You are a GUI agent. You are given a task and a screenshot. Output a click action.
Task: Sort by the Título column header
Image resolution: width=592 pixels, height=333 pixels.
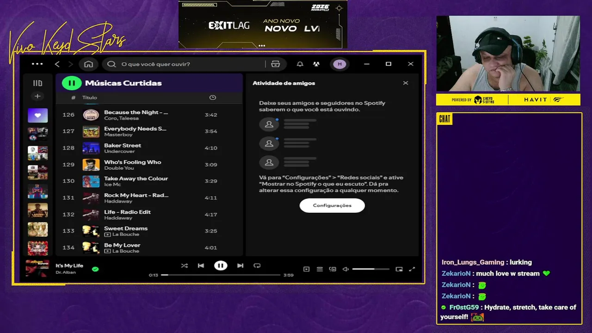coord(90,98)
